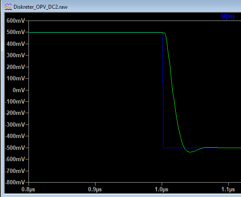
Task: Click the -200mV vertical axis label
Action: click(15, 113)
